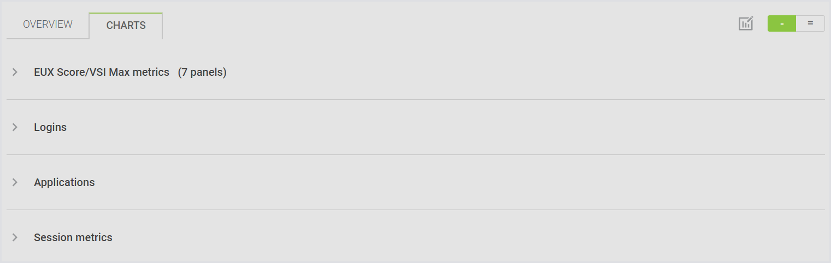Click the chevron beside EUX Score/VSI Max metrics
The width and height of the screenshot is (831, 263).
[15, 72]
